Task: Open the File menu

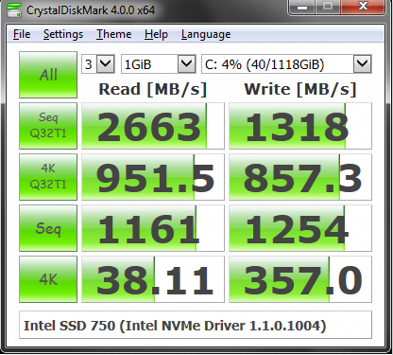Action: [22, 34]
